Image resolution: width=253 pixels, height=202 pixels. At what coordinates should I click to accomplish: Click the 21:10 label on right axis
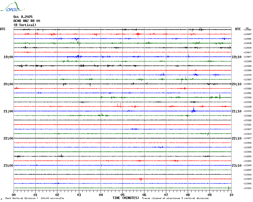(236, 111)
